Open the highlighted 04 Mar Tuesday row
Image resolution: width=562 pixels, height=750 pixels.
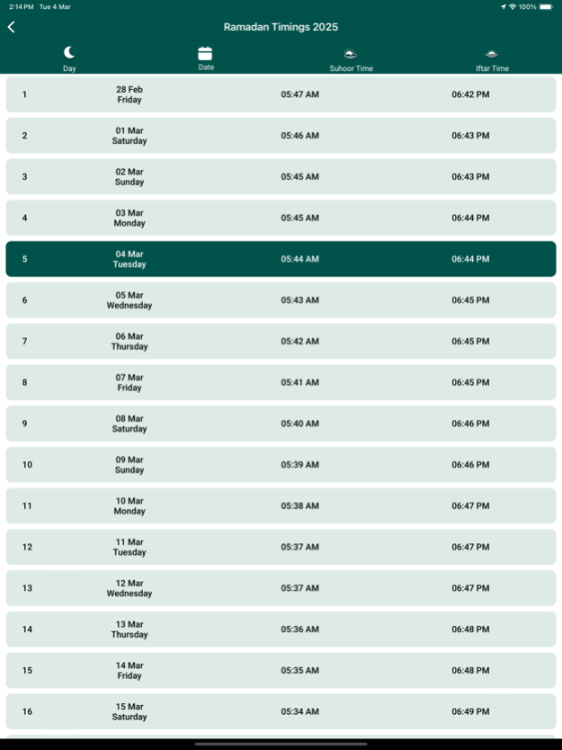point(281,259)
